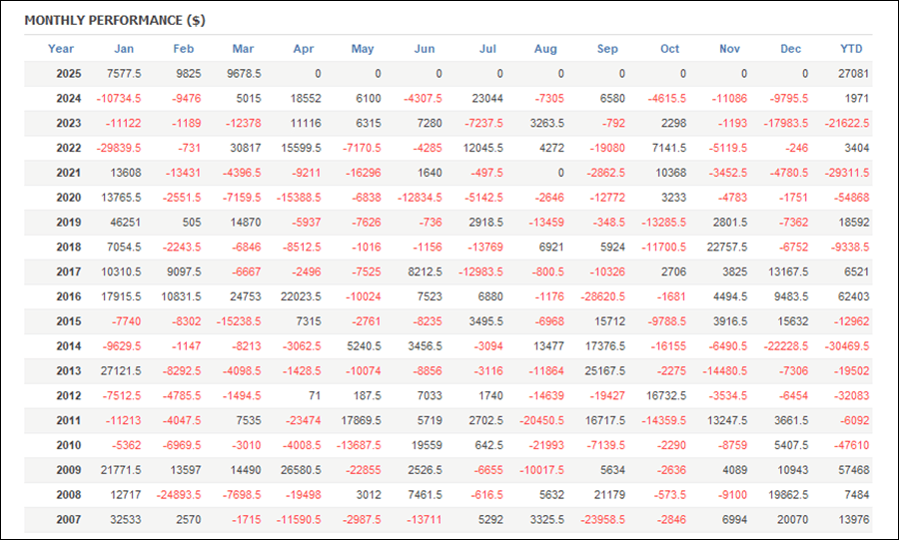Click the Jan column header
The height and width of the screenshot is (540, 899).
124,49
